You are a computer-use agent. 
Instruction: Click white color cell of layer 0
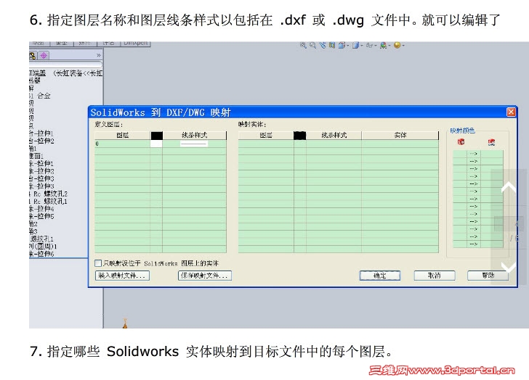pyautogui.click(x=156, y=144)
